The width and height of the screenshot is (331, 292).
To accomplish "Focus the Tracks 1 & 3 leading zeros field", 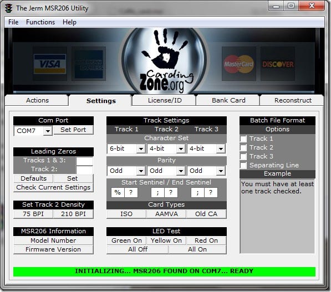I will (84, 161).
